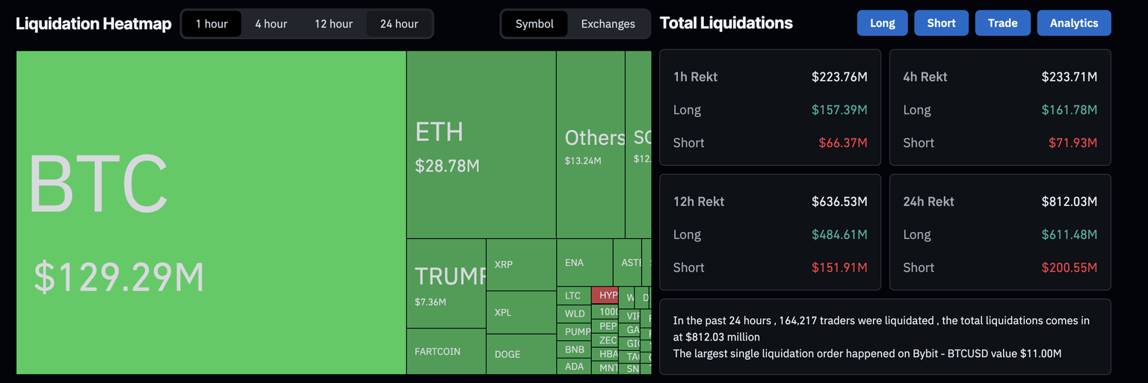Toggle heatmap grouping to Exchanges

608,24
